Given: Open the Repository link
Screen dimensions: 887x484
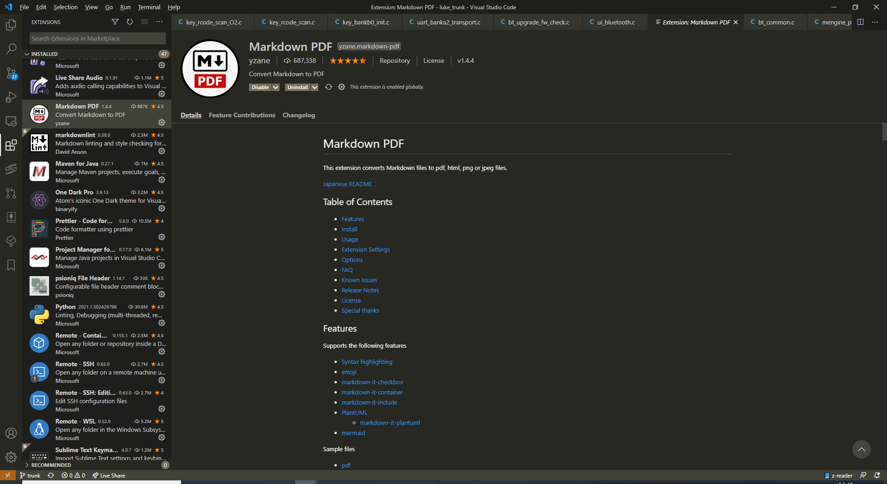Looking at the screenshot, I should [x=395, y=60].
